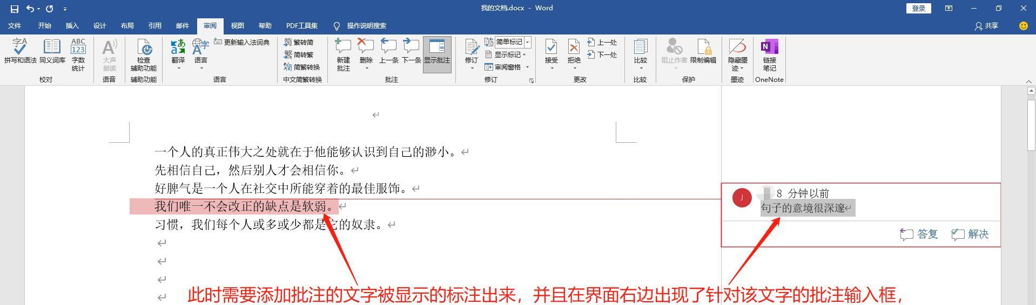Switch to the 插入 tab
This screenshot has height=305, width=1036.
(72, 26)
